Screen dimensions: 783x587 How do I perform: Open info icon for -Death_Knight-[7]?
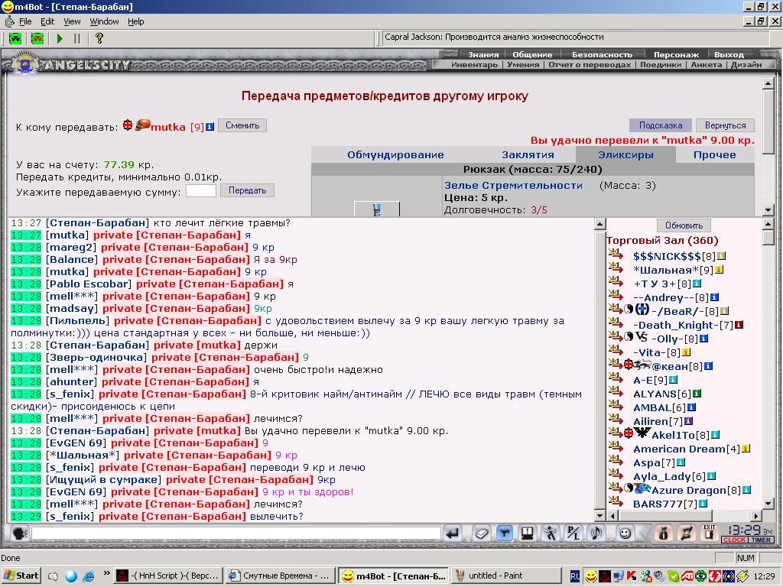click(739, 325)
